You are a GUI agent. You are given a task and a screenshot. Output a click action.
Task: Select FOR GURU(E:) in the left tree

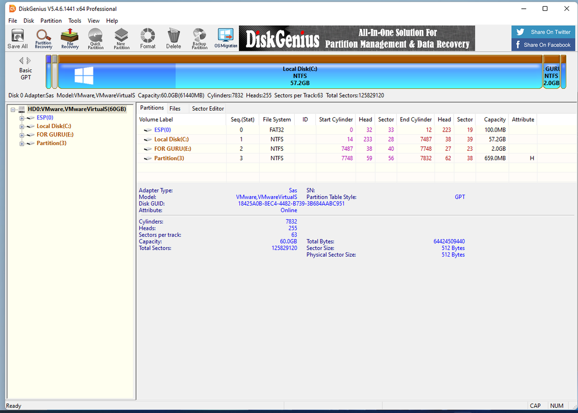click(x=55, y=135)
